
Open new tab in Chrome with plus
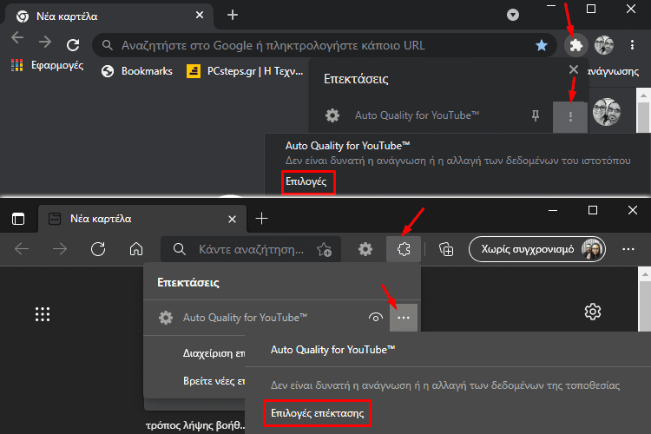tap(233, 16)
